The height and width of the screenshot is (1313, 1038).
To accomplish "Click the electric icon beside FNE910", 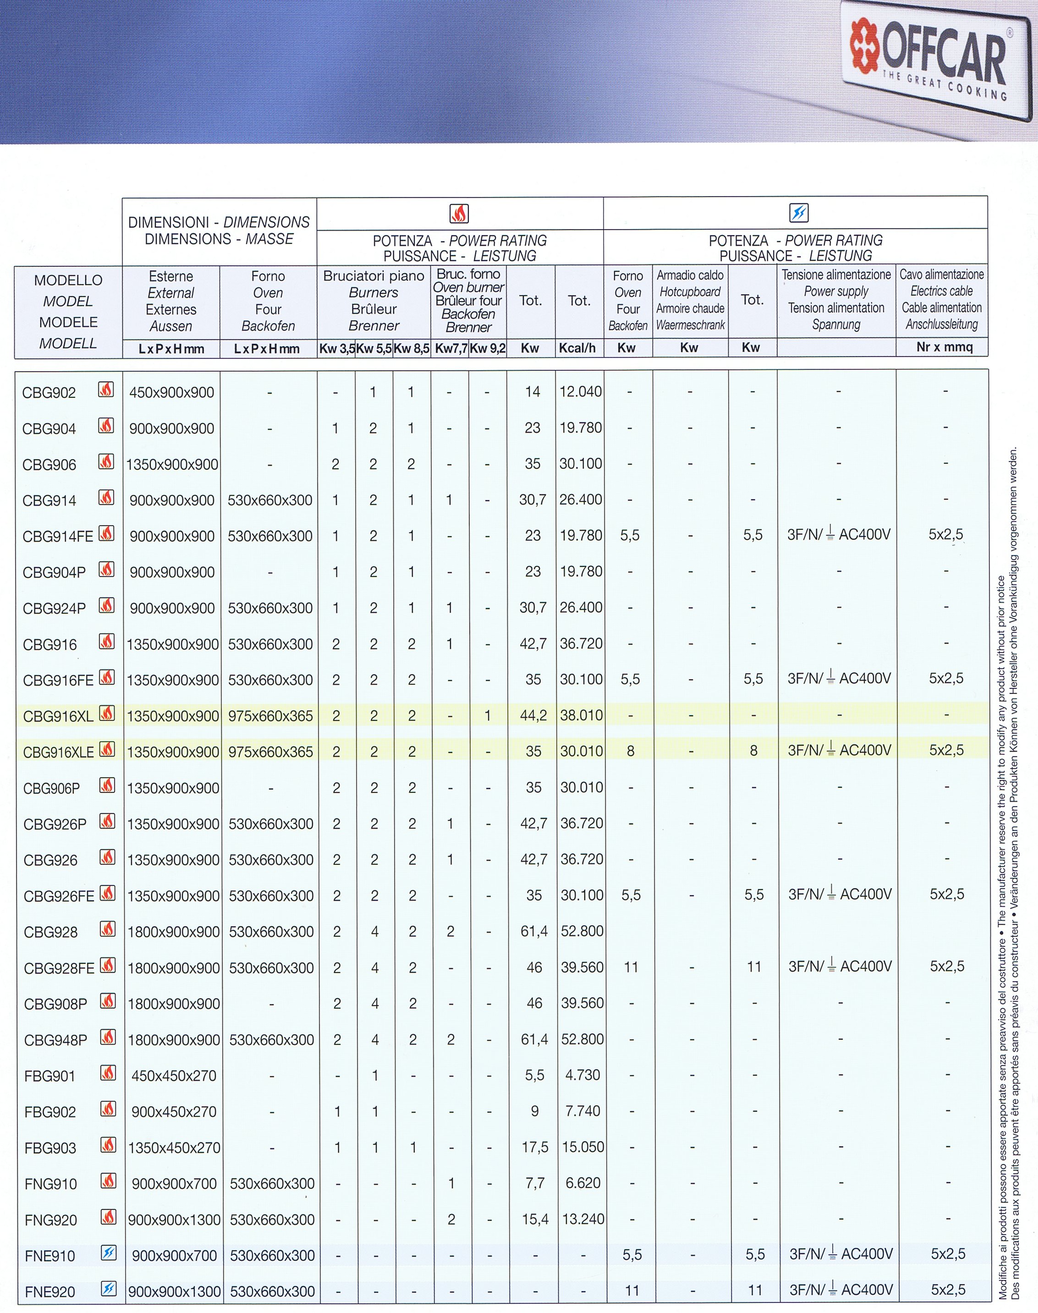I will pyautogui.click(x=109, y=1252).
